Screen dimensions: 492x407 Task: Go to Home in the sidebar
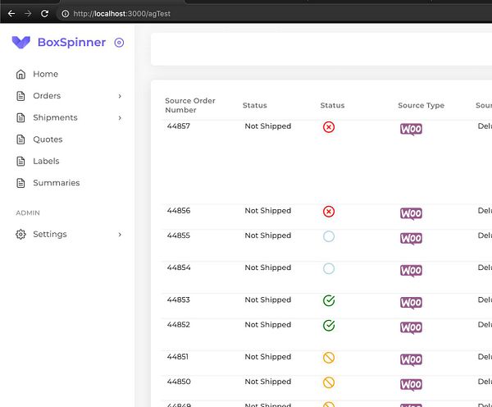(45, 74)
